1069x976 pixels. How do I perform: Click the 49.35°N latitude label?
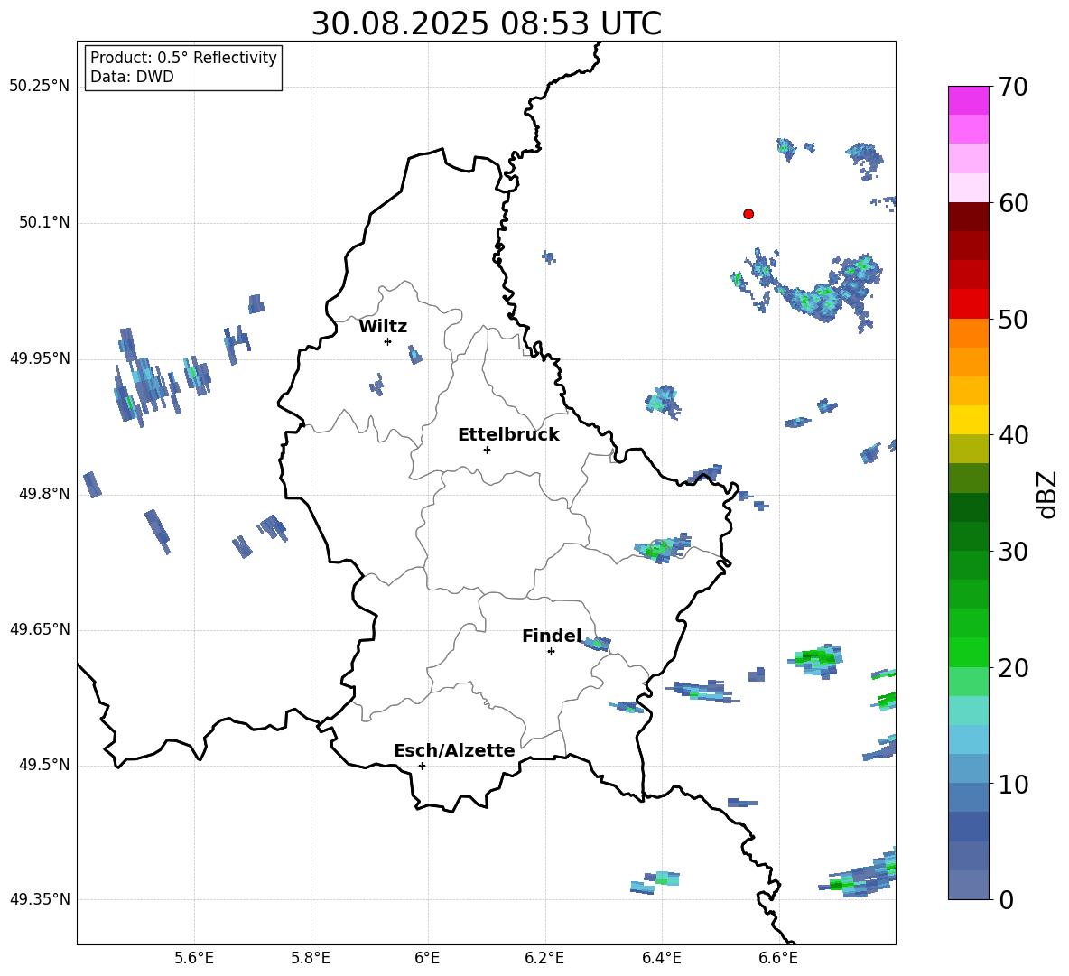(40, 899)
